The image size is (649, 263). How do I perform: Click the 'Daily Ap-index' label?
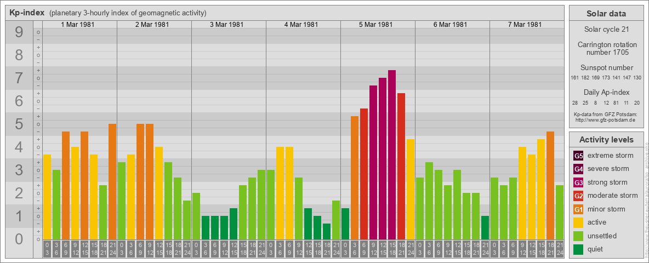point(606,92)
